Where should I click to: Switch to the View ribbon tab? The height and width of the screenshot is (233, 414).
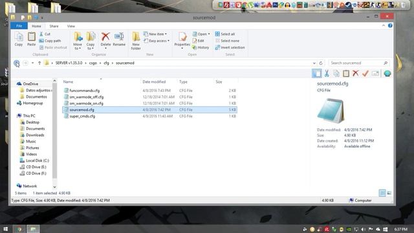(71, 26)
